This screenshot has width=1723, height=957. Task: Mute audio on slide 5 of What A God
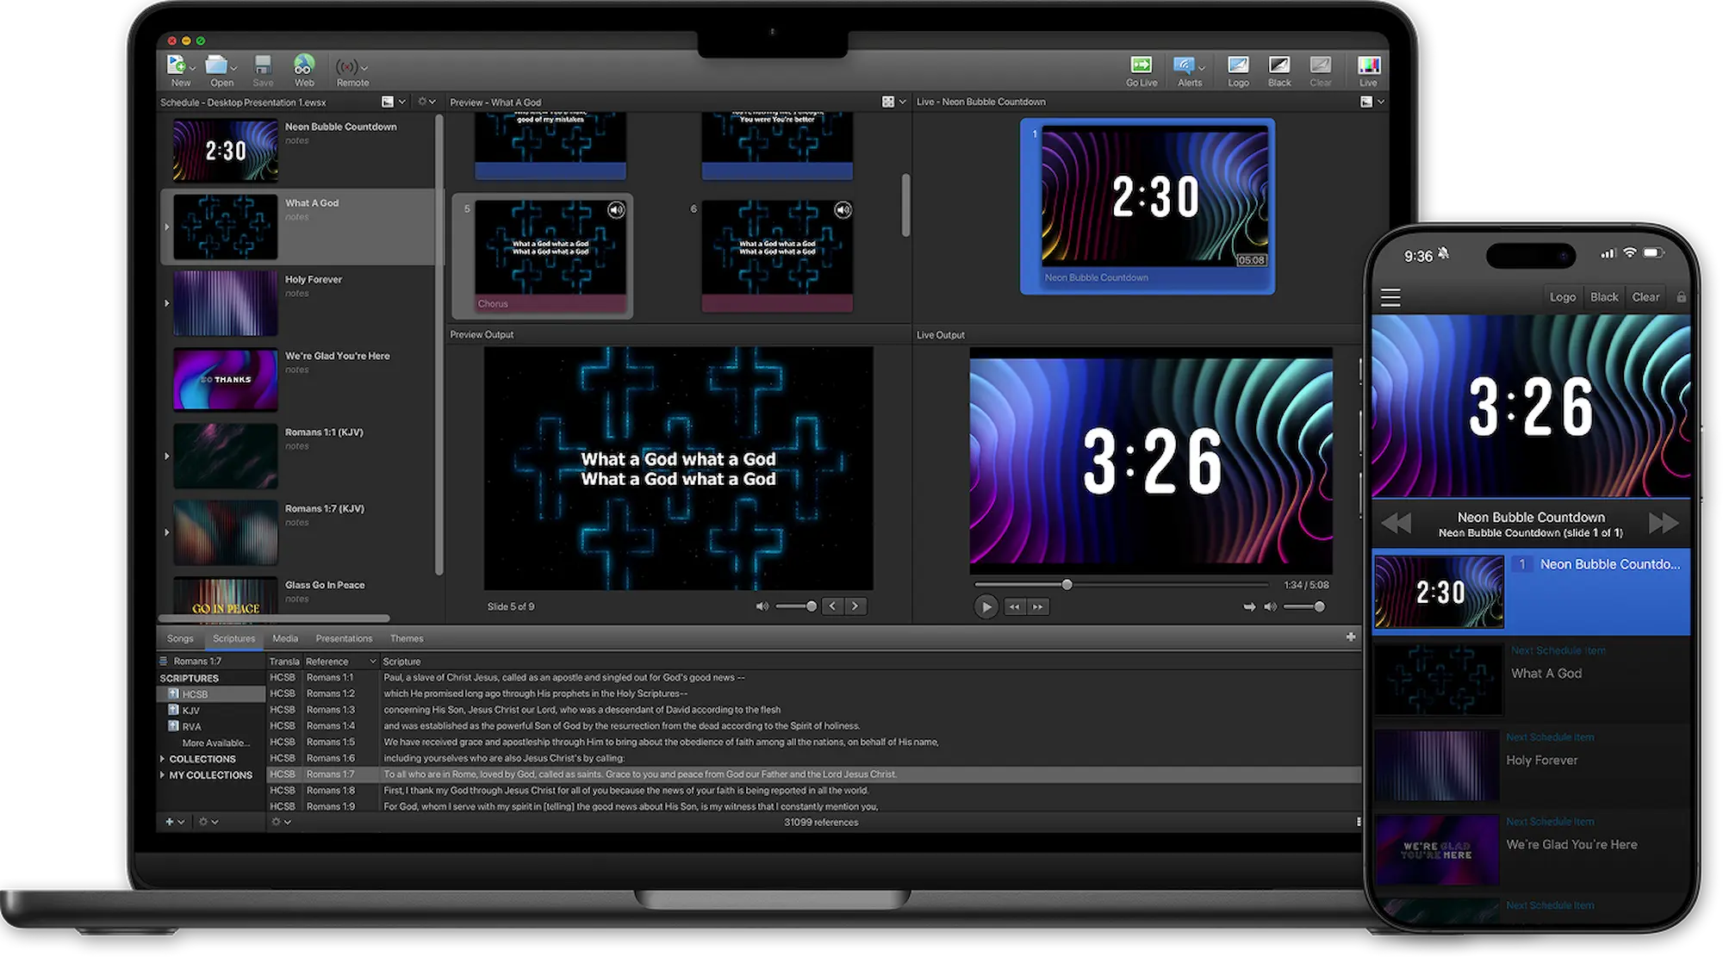[x=617, y=209]
